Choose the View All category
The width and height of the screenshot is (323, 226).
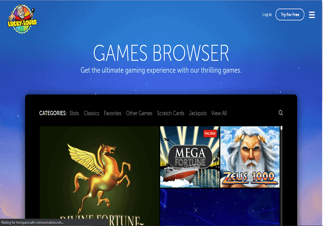click(x=219, y=113)
